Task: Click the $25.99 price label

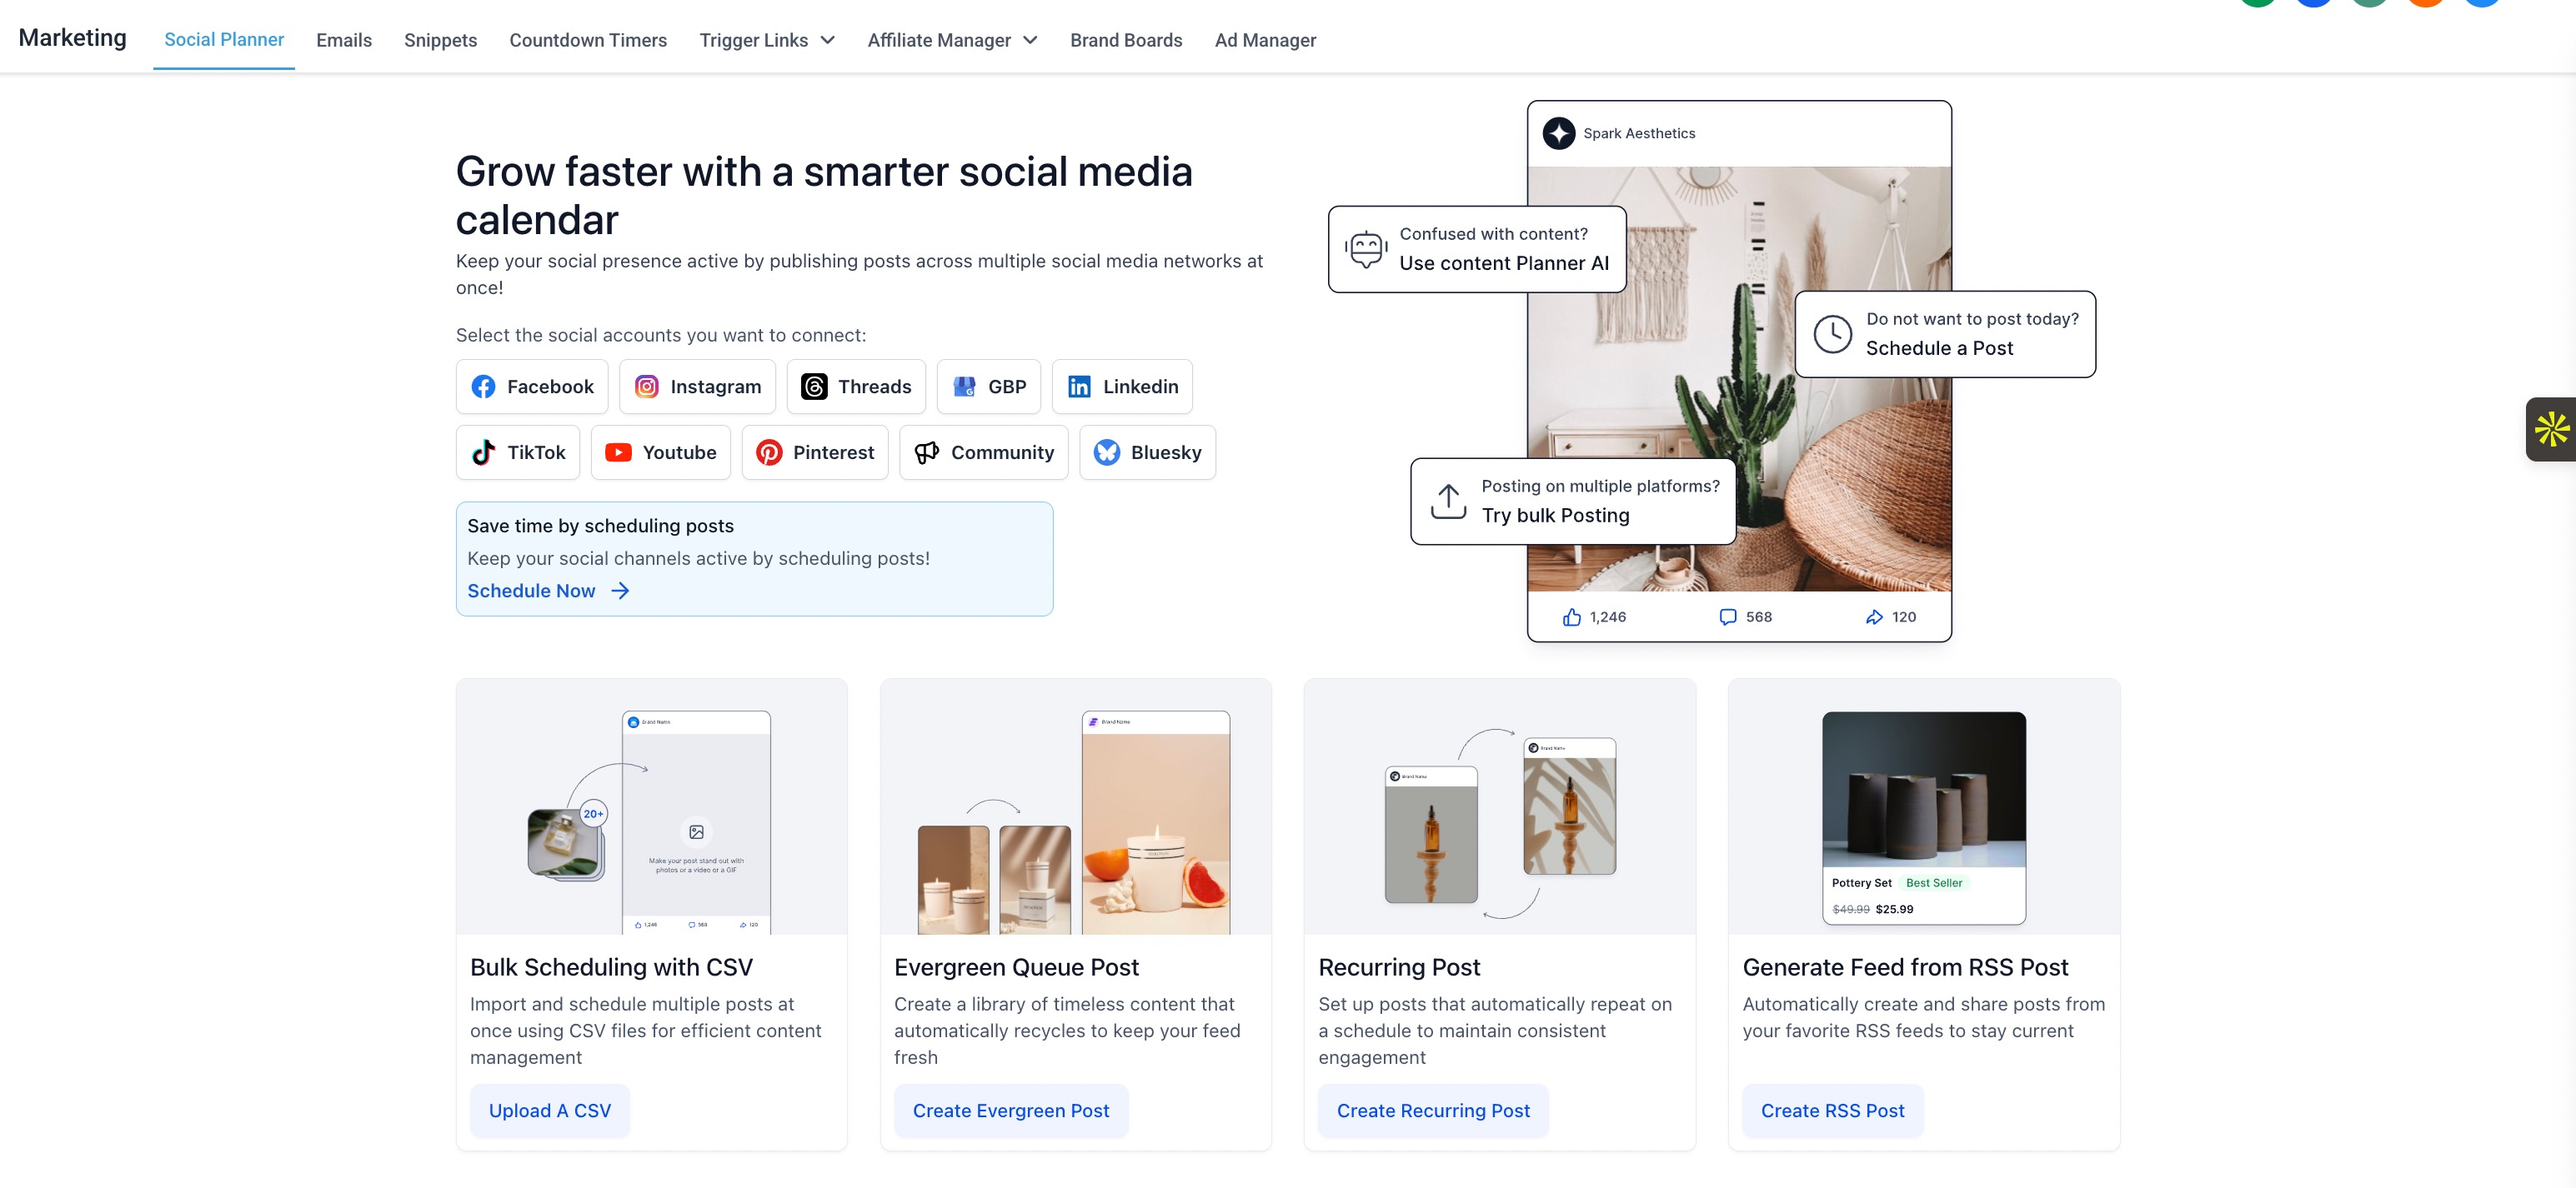Action: pyautogui.click(x=1894, y=909)
